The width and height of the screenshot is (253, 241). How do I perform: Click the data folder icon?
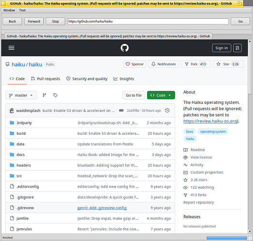pos(12,144)
